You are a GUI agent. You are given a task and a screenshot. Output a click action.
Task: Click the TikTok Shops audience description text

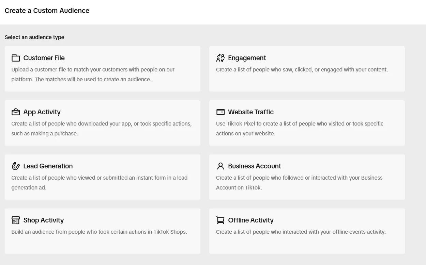(x=99, y=232)
